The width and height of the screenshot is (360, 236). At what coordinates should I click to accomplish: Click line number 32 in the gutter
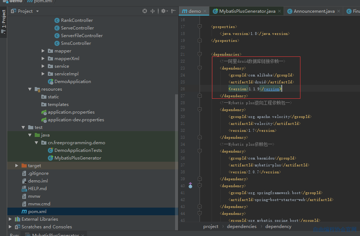pos(182,130)
